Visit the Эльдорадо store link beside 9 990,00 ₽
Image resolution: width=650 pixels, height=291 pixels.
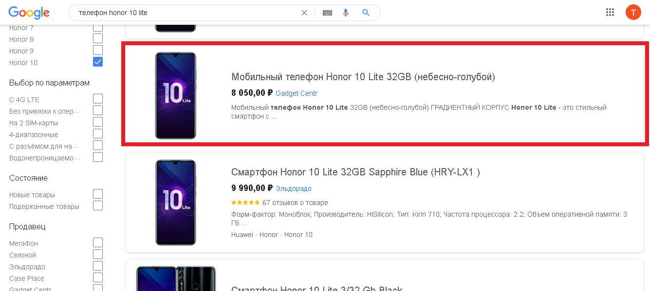tap(294, 188)
